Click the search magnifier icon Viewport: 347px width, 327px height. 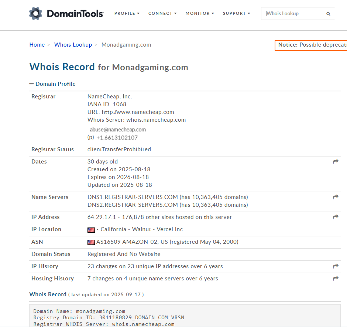click(328, 14)
